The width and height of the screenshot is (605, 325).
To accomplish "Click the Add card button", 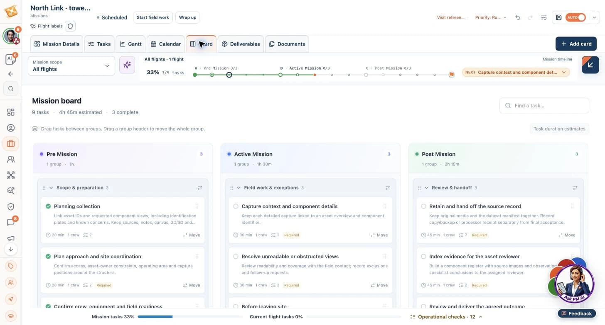I will (576, 44).
